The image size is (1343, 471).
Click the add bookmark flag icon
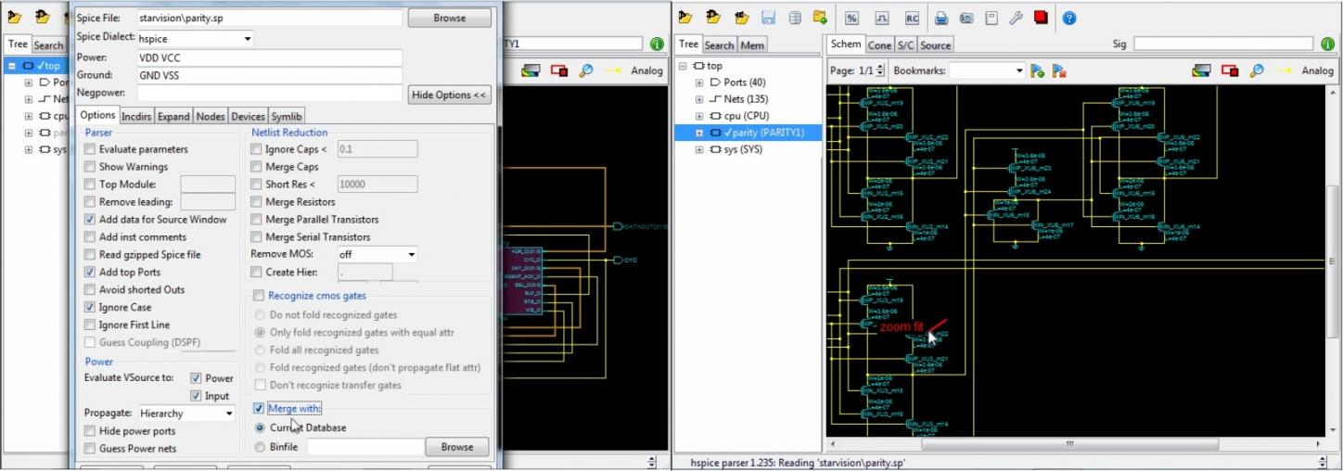(1037, 70)
